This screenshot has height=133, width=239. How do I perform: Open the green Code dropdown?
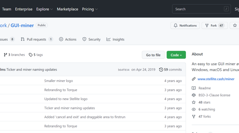(x=176, y=55)
